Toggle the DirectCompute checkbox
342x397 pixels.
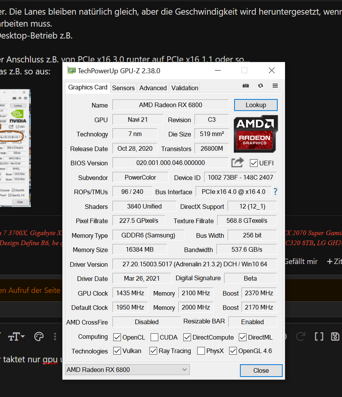coord(187,337)
